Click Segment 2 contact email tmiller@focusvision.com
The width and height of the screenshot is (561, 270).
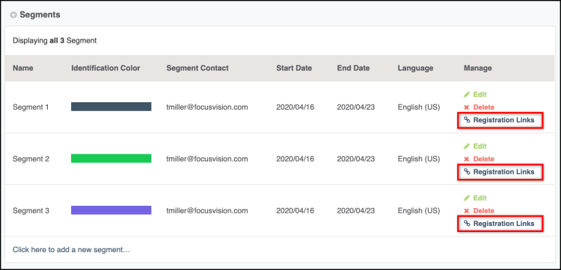206,159
